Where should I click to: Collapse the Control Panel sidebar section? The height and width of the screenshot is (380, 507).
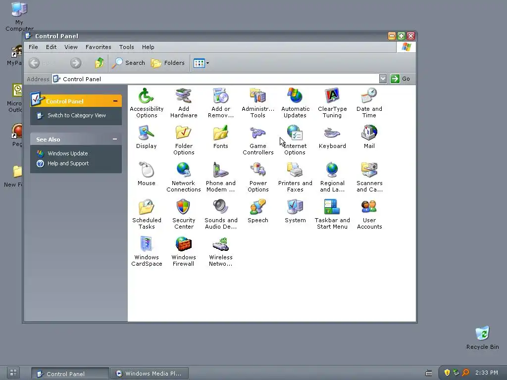(x=115, y=101)
